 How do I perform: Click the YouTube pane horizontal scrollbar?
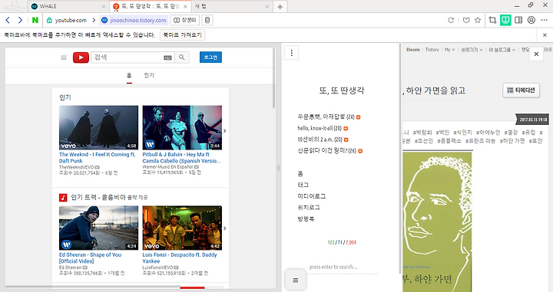(93, 287)
